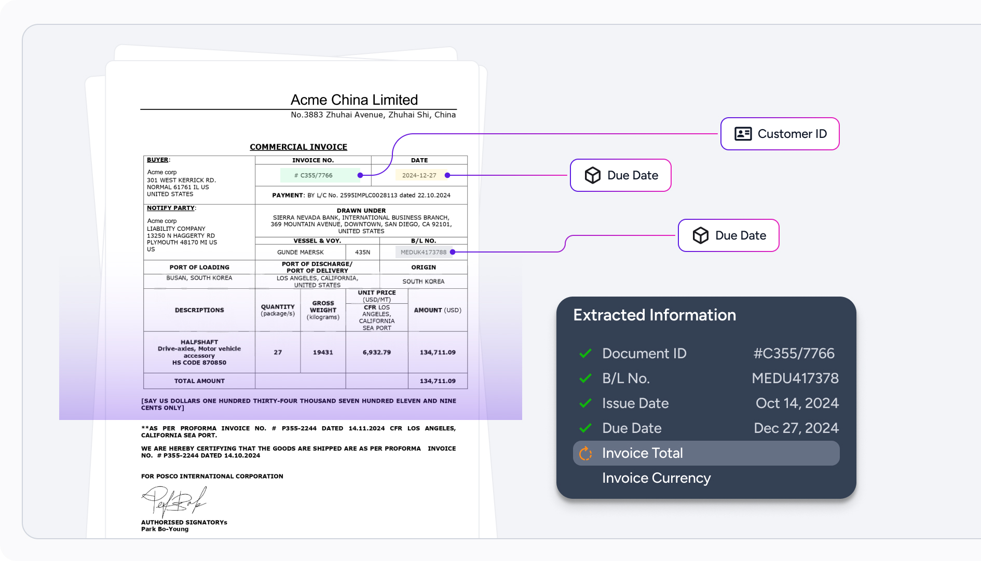This screenshot has width=981, height=561.
Task: Click the purple dot next to MEDUK4173788
Action: (453, 252)
